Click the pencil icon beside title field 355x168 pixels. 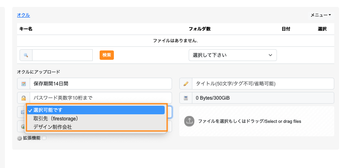pos(186,84)
